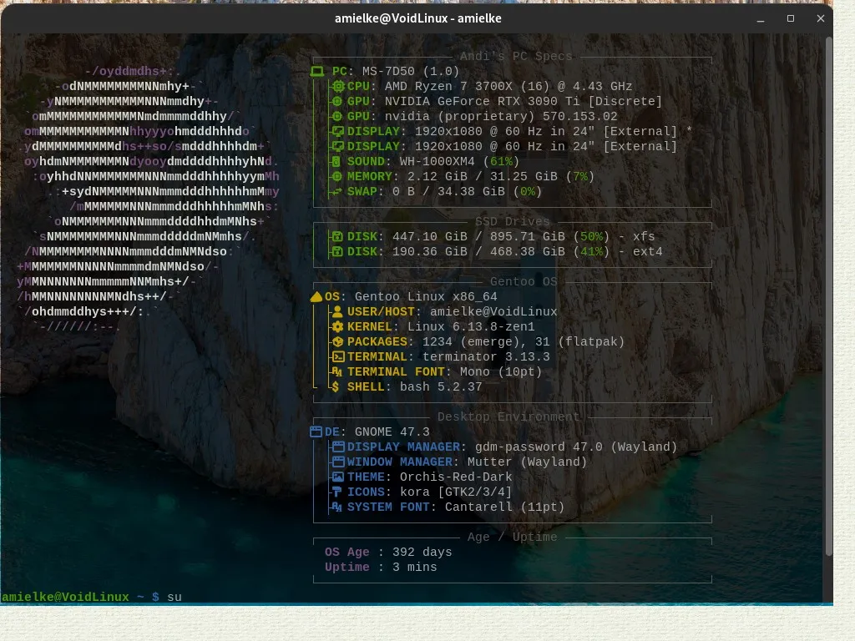Click the box icon beside PACKAGES
The height and width of the screenshot is (641, 855).
pos(337,342)
